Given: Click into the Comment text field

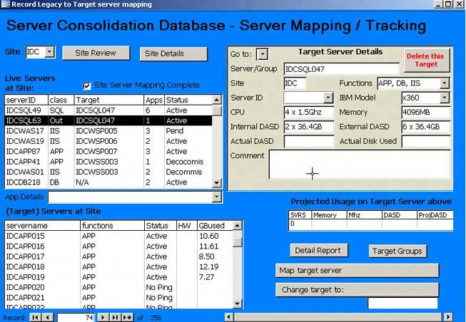Looking at the screenshot, I should [x=359, y=165].
